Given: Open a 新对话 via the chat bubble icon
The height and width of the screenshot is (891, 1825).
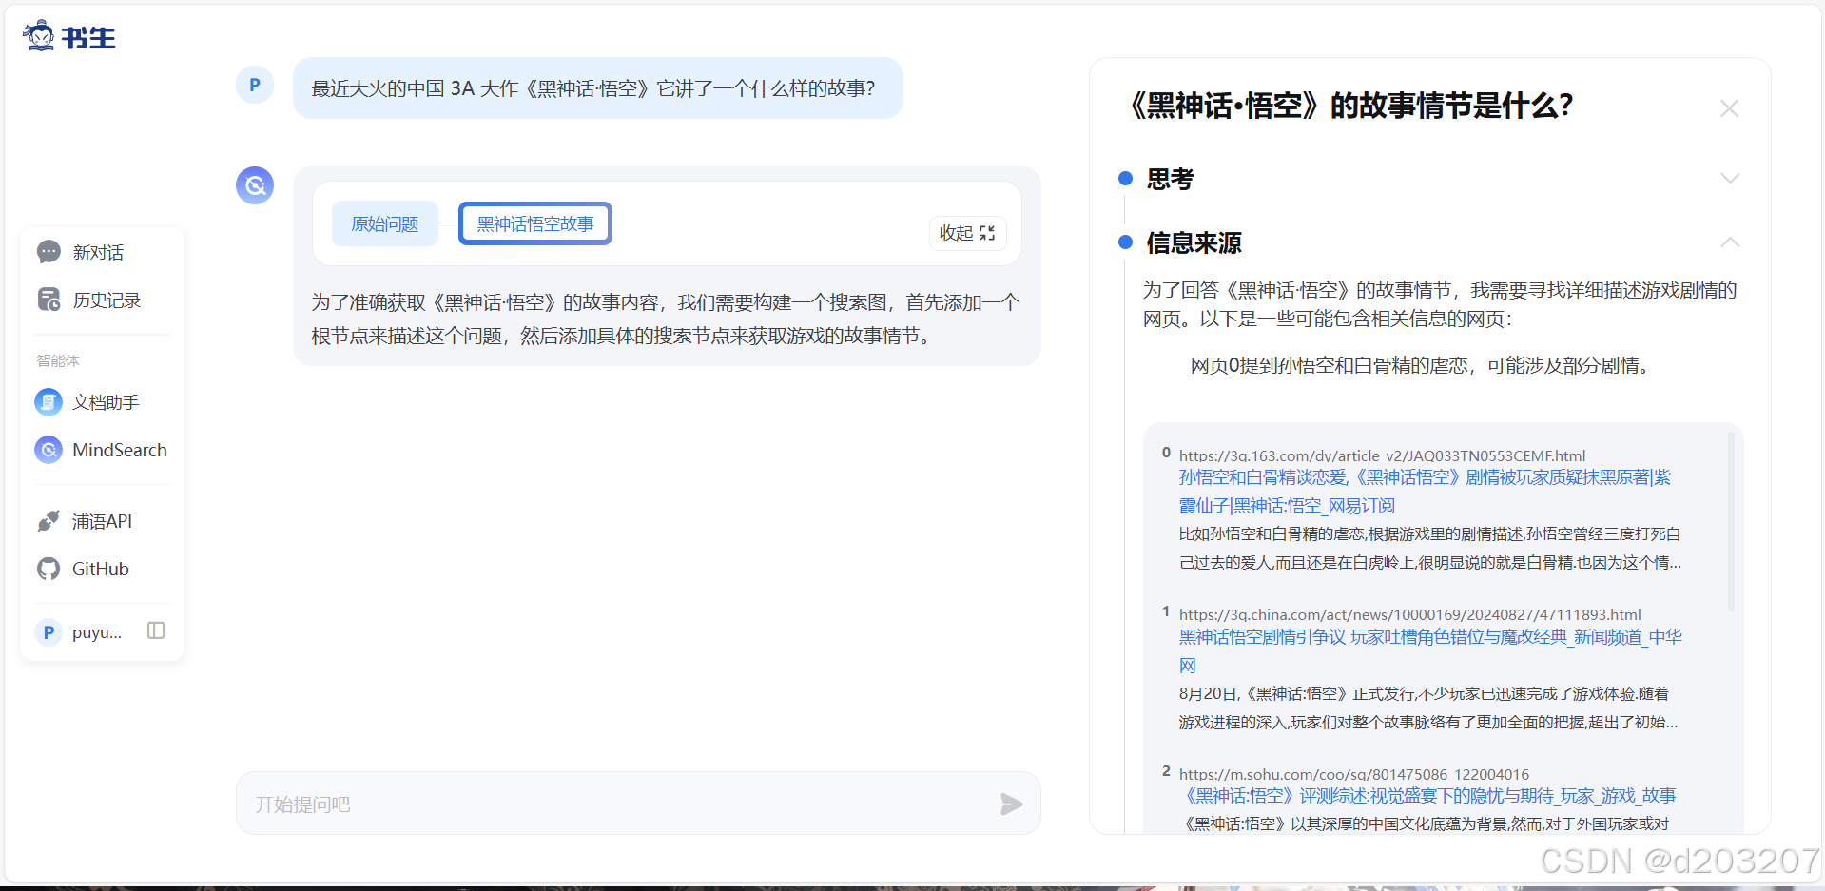Looking at the screenshot, I should (48, 251).
